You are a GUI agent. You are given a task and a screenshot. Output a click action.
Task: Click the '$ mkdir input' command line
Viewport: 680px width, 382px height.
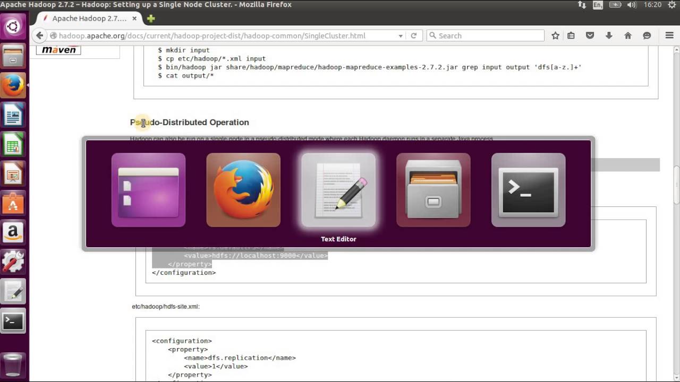coord(184,50)
